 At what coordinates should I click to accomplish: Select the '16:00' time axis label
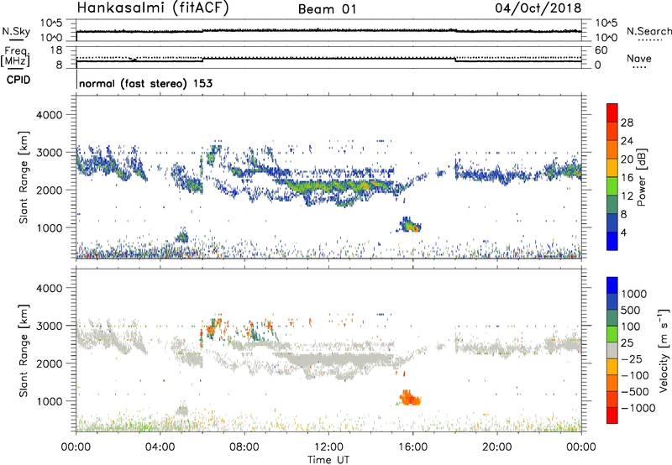tap(412, 447)
